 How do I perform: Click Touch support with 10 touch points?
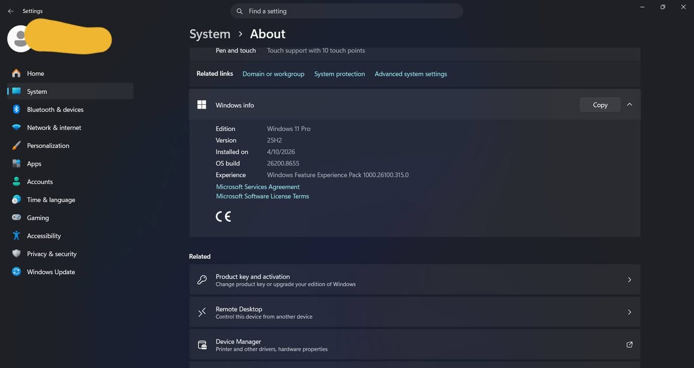click(316, 51)
